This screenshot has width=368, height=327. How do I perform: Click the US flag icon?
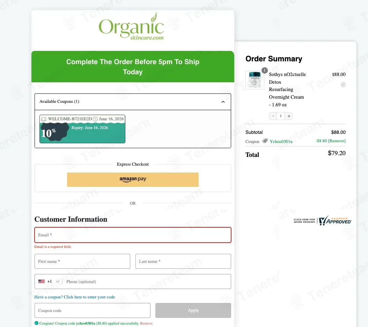click(42, 281)
